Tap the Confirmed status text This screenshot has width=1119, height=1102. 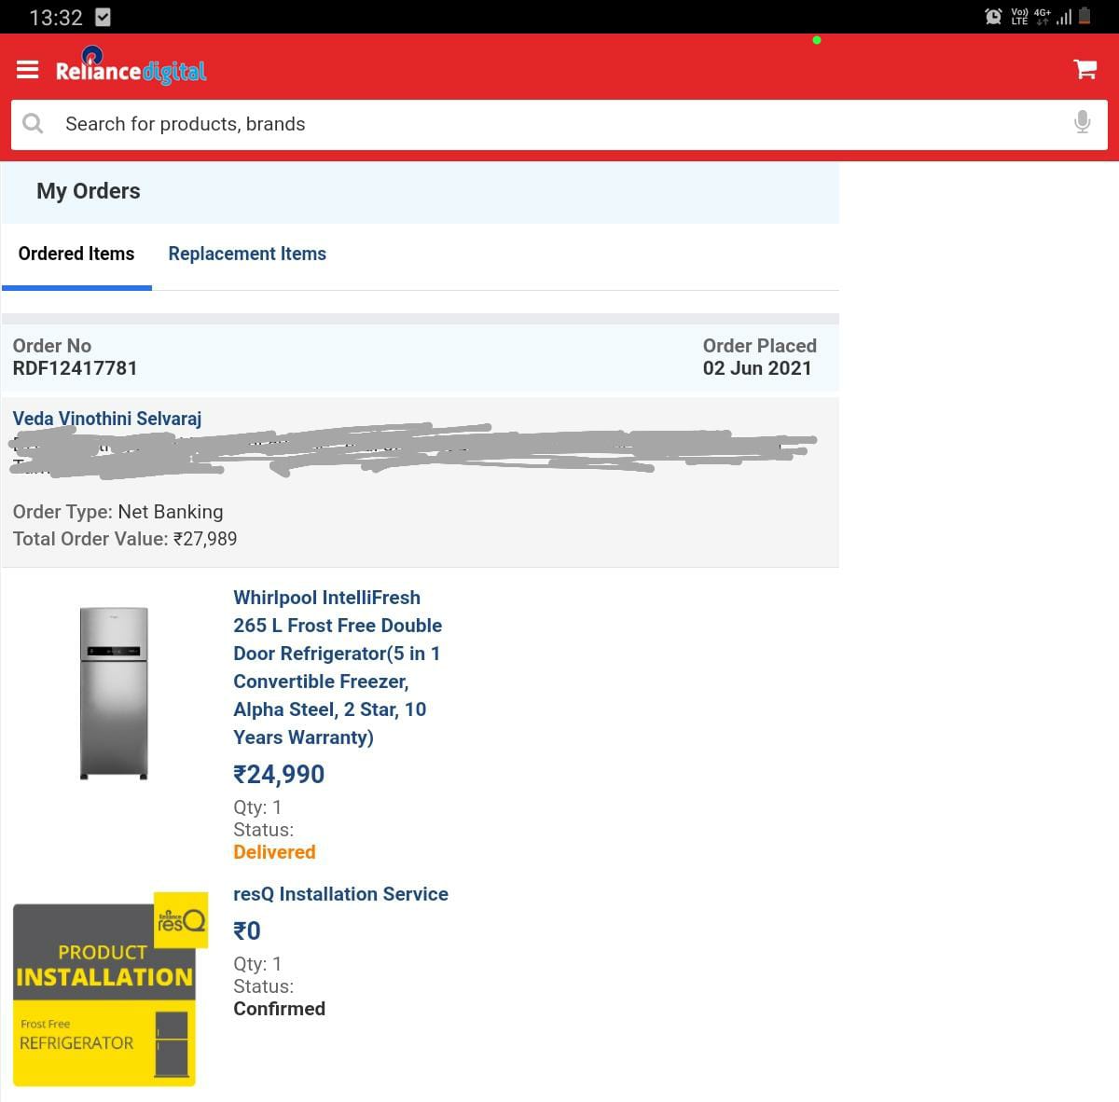pyautogui.click(x=279, y=1009)
